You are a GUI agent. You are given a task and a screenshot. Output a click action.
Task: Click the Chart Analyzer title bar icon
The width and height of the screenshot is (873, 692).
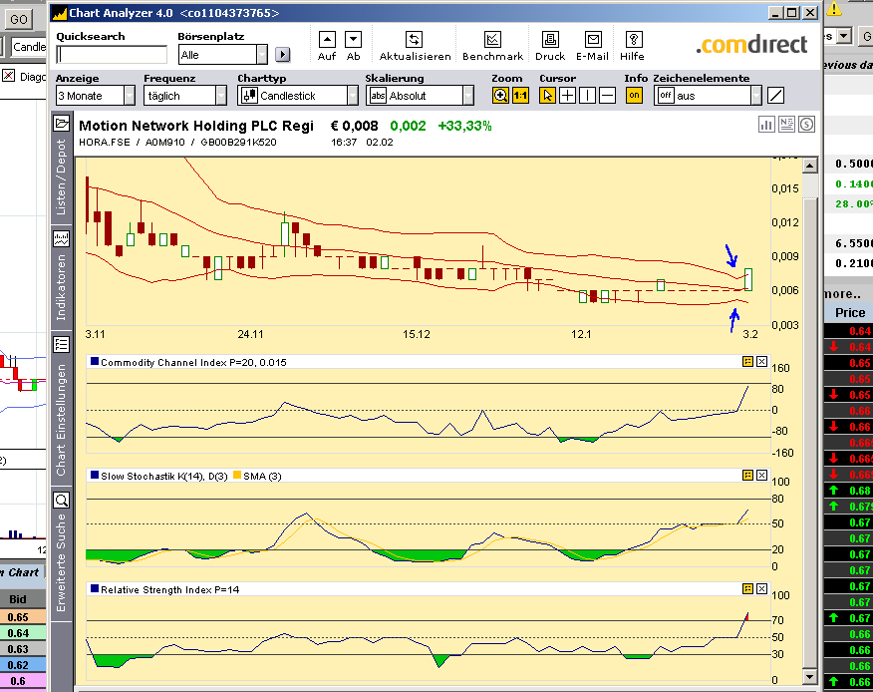60,13
